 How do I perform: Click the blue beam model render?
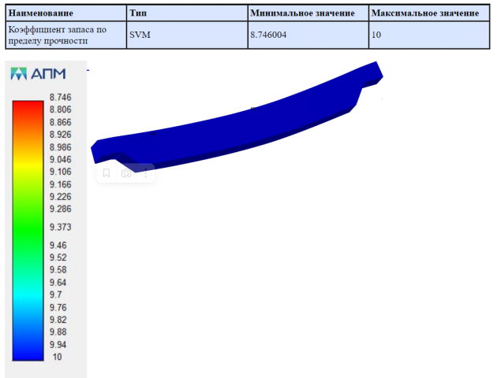[237, 117]
